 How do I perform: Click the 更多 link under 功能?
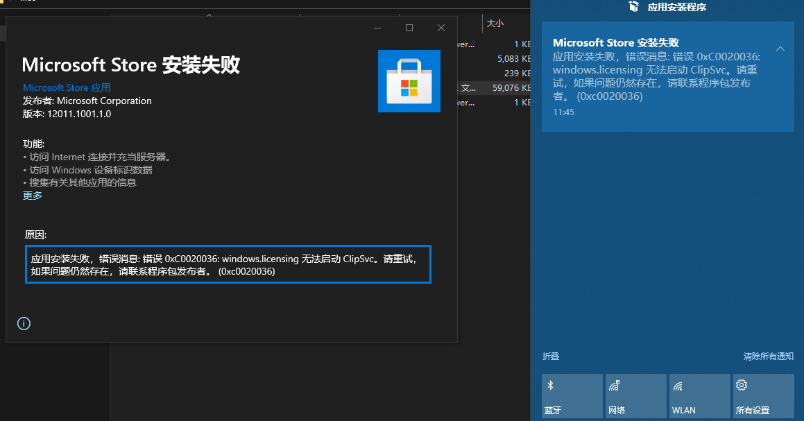(33, 196)
